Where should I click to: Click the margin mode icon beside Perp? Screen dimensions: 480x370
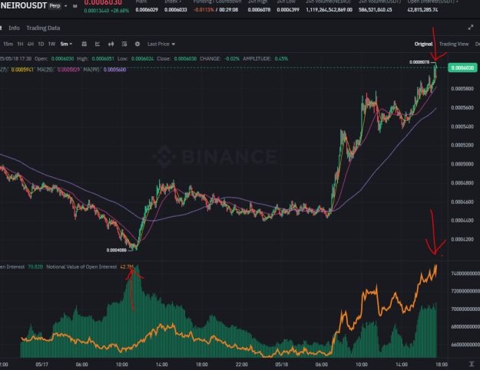75,6
